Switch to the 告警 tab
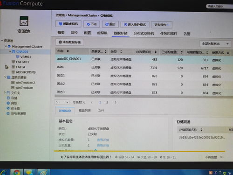Screen dimensions: 233x175 pyautogui.click(x=187, y=34)
